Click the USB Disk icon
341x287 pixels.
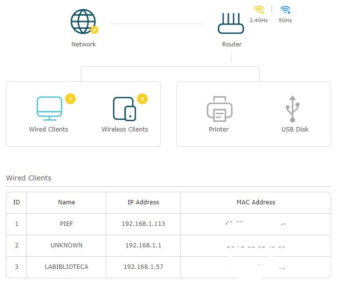(x=292, y=109)
